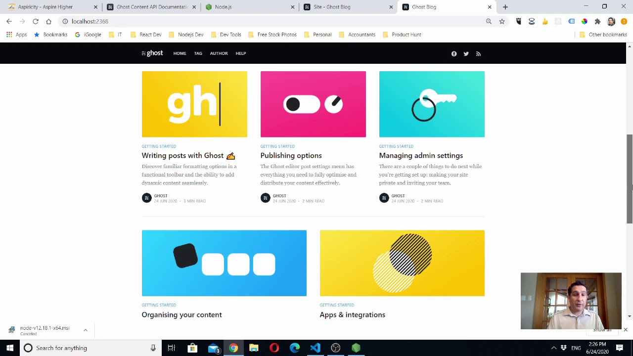Click the orange Chrome alert icon
Screen dimensions: 633x356
624,21
